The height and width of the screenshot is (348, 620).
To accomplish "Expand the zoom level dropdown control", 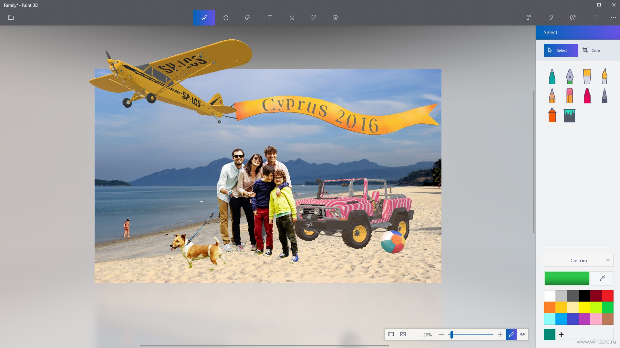I will [428, 334].
